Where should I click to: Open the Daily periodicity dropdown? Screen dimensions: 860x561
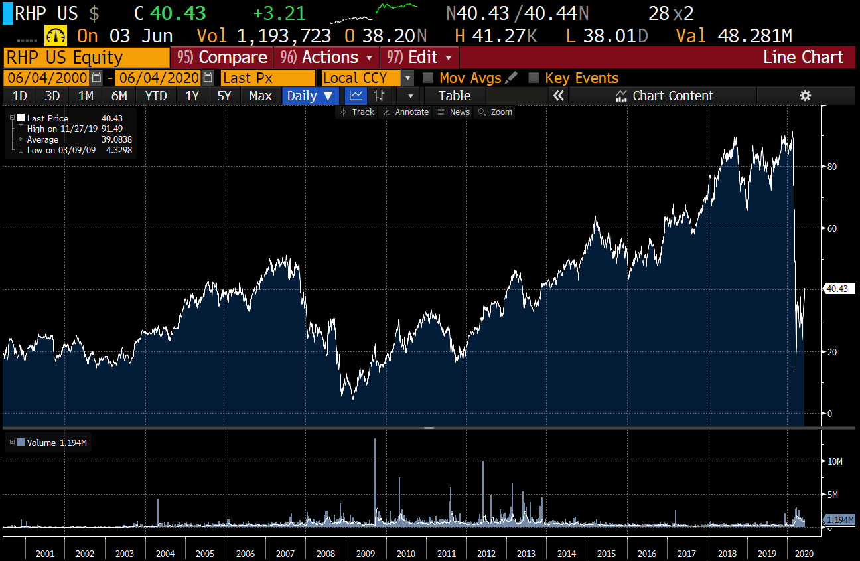[311, 96]
